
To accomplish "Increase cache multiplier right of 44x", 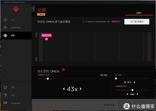I will [x=137, y=94].
